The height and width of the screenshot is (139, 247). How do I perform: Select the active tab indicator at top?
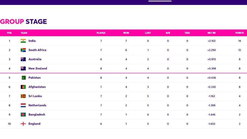click(160, 1)
